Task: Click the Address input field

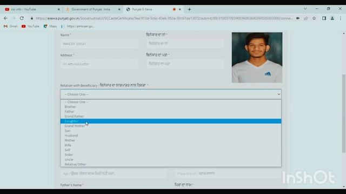Action: point(99,64)
